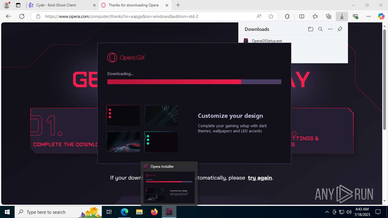Pin the Downloads panel
388x218 pixels.
point(340,29)
